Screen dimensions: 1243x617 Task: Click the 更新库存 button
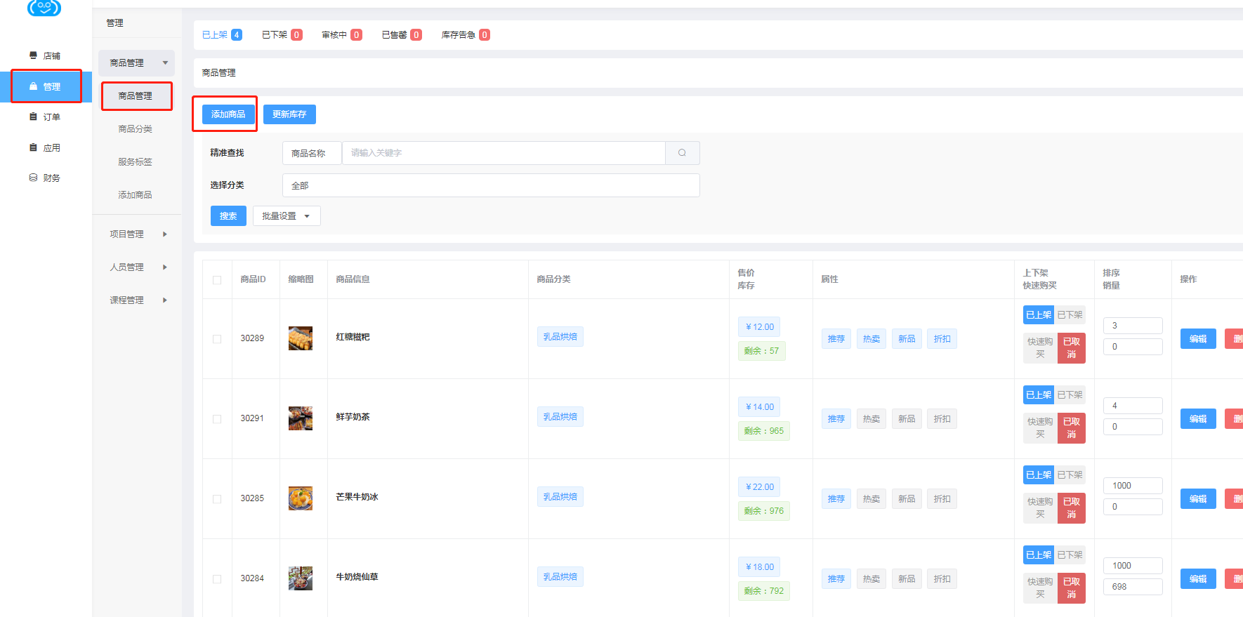289,114
